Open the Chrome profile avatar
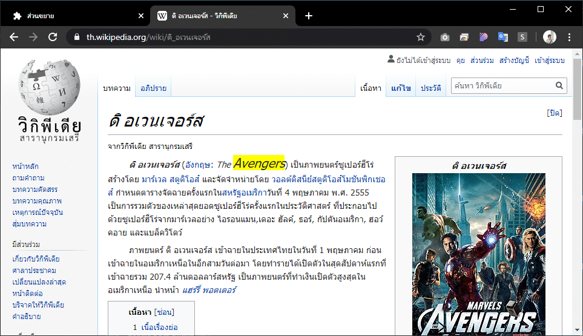Viewport: 583px width, 336px height. (x=550, y=37)
